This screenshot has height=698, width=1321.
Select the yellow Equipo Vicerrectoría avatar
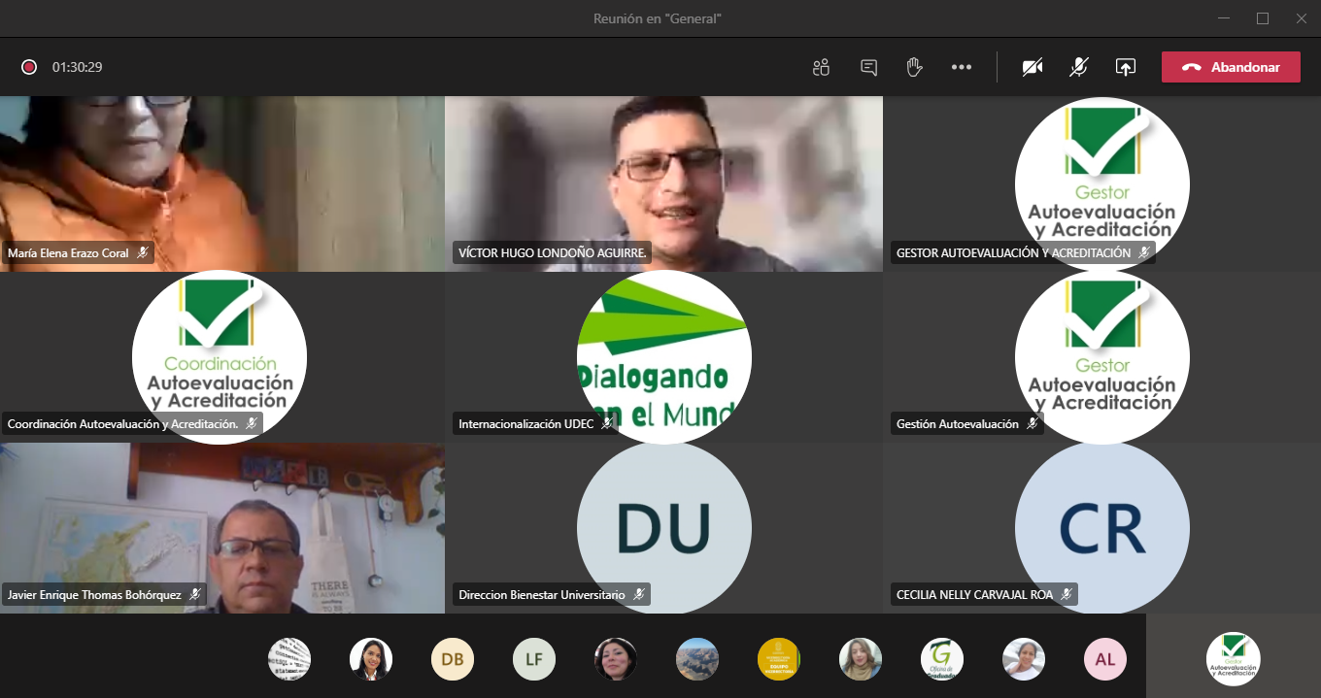click(x=779, y=659)
